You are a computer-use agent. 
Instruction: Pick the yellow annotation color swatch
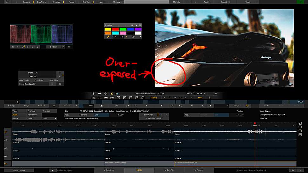[108, 29]
